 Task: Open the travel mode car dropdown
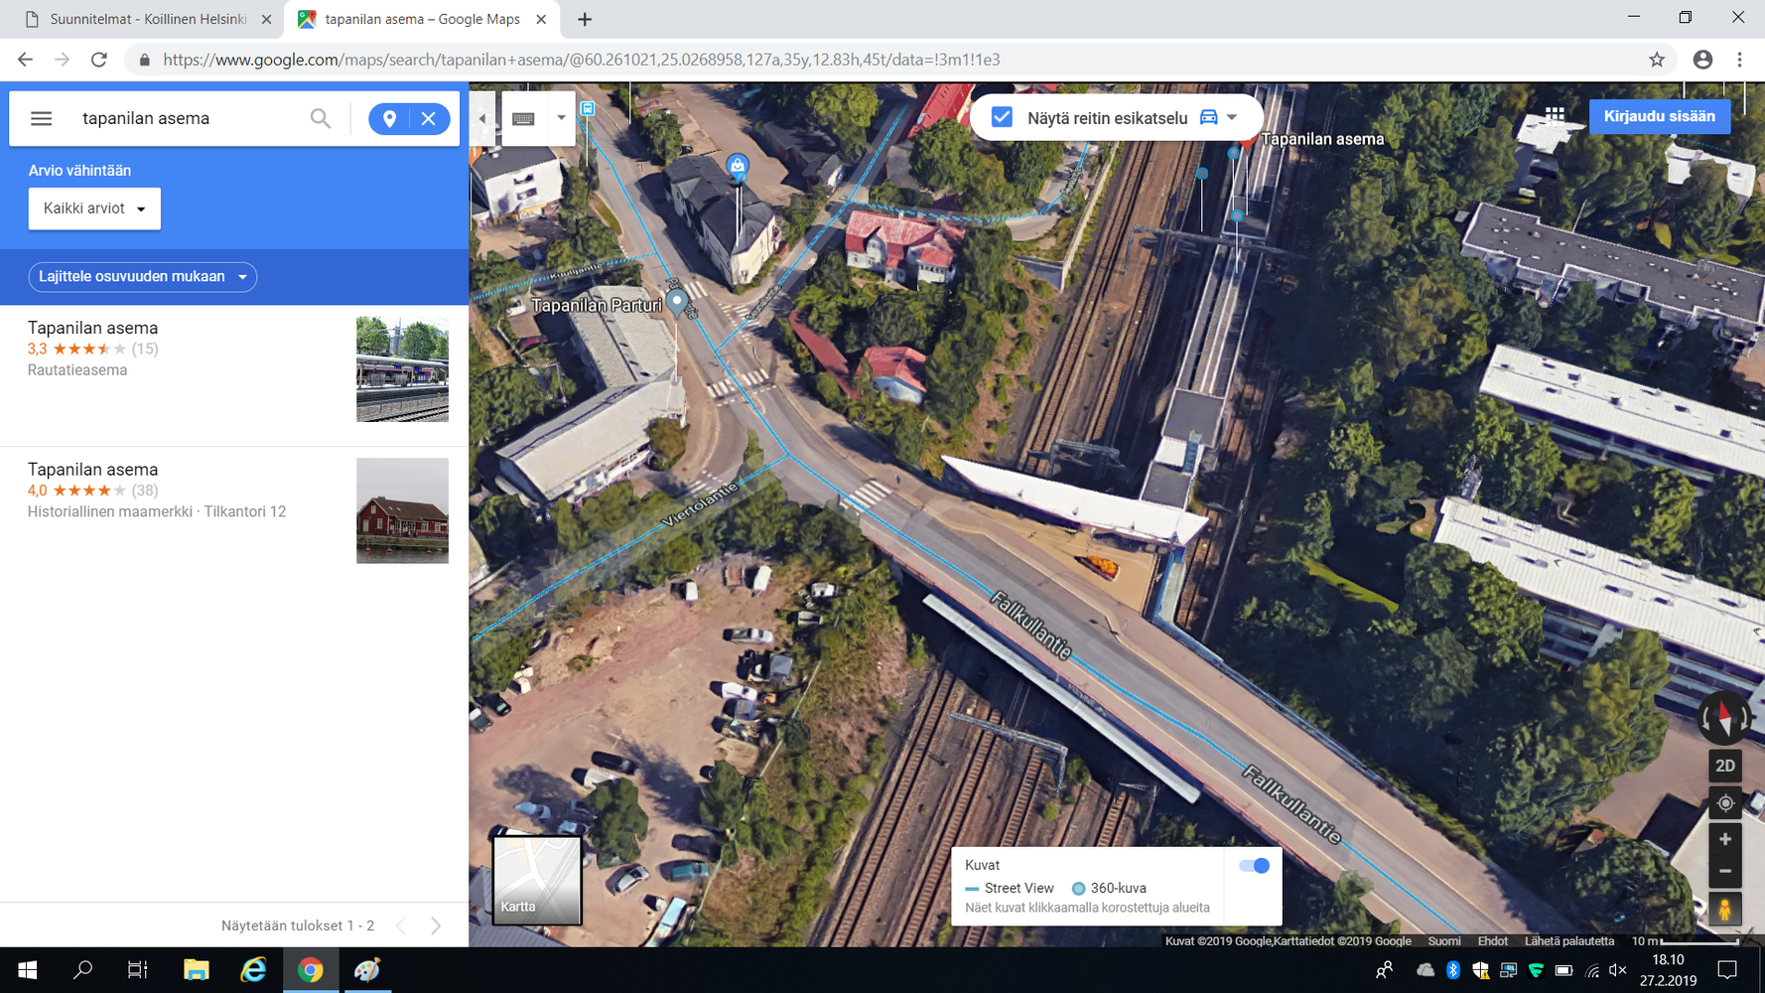(1219, 117)
